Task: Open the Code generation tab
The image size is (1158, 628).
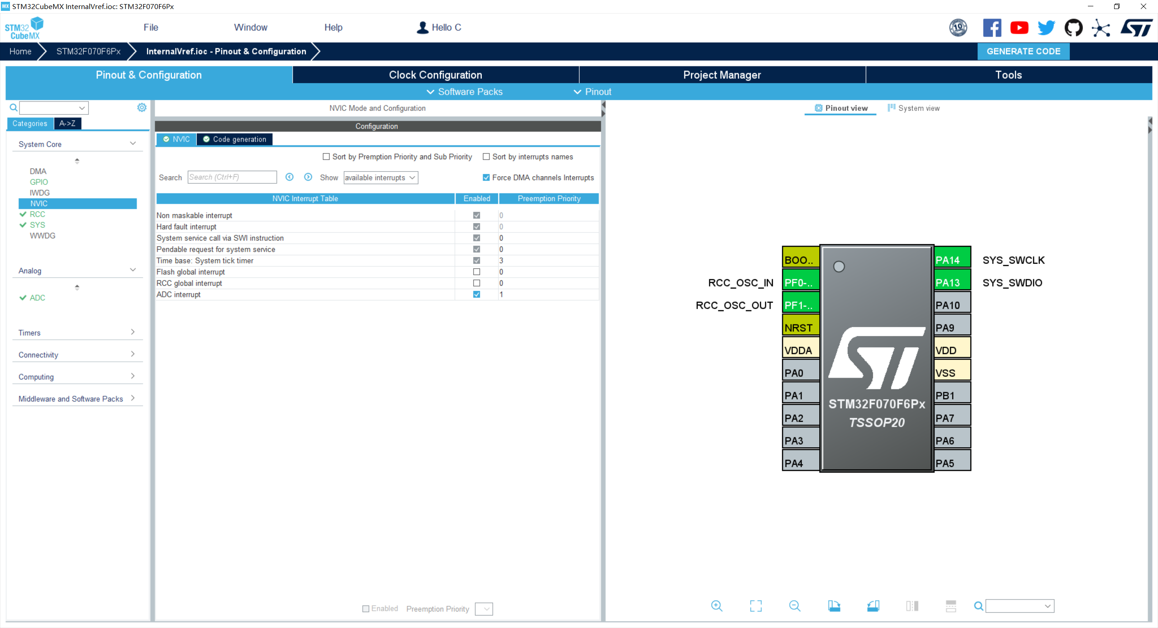Action: [x=235, y=139]
